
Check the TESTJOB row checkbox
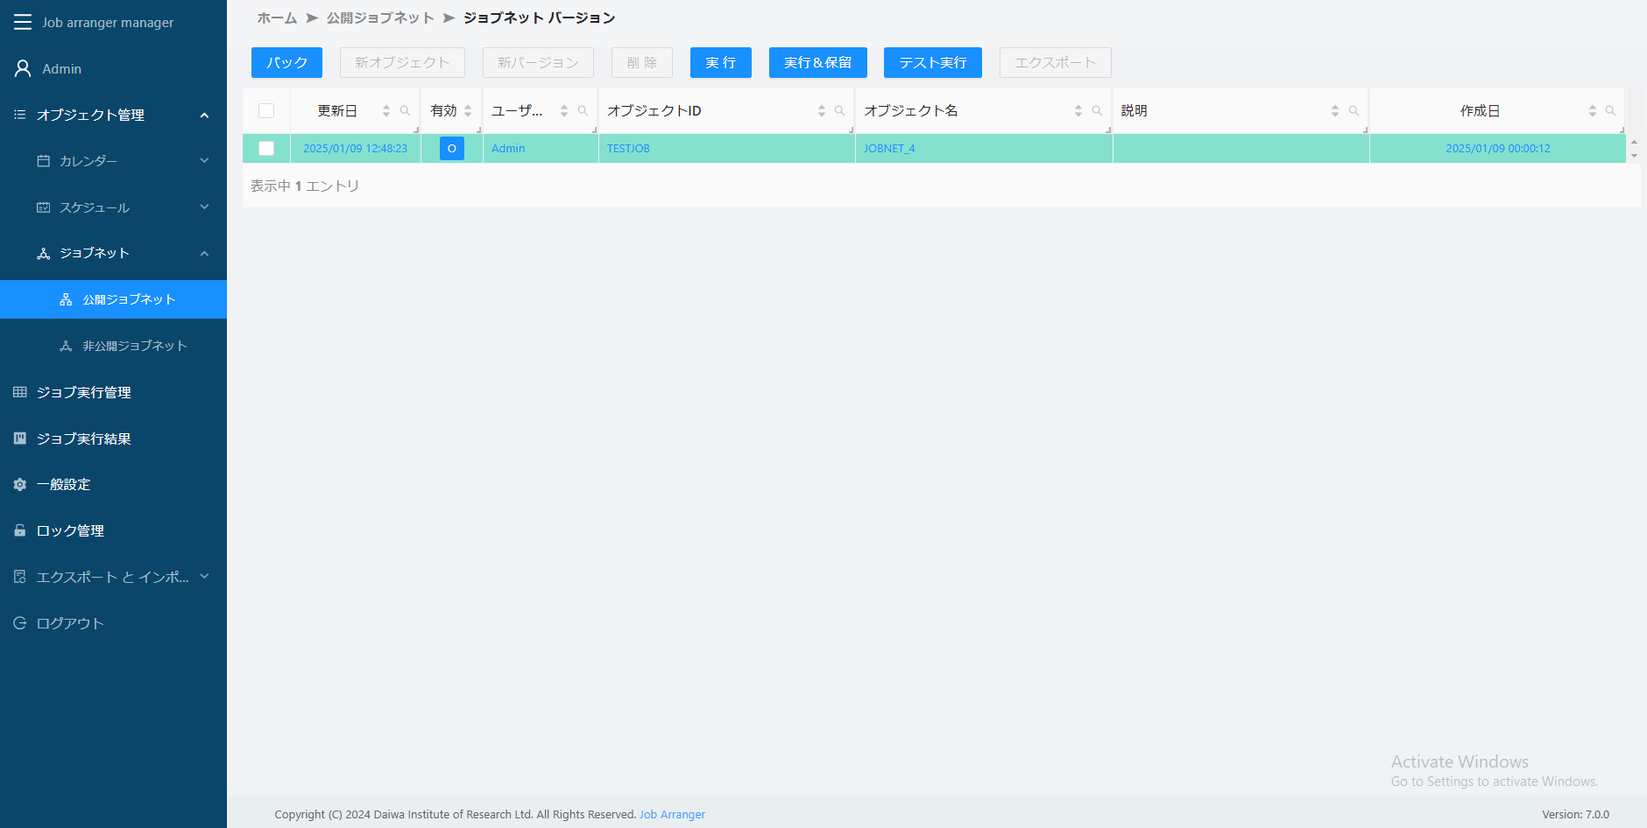point(266,149)
